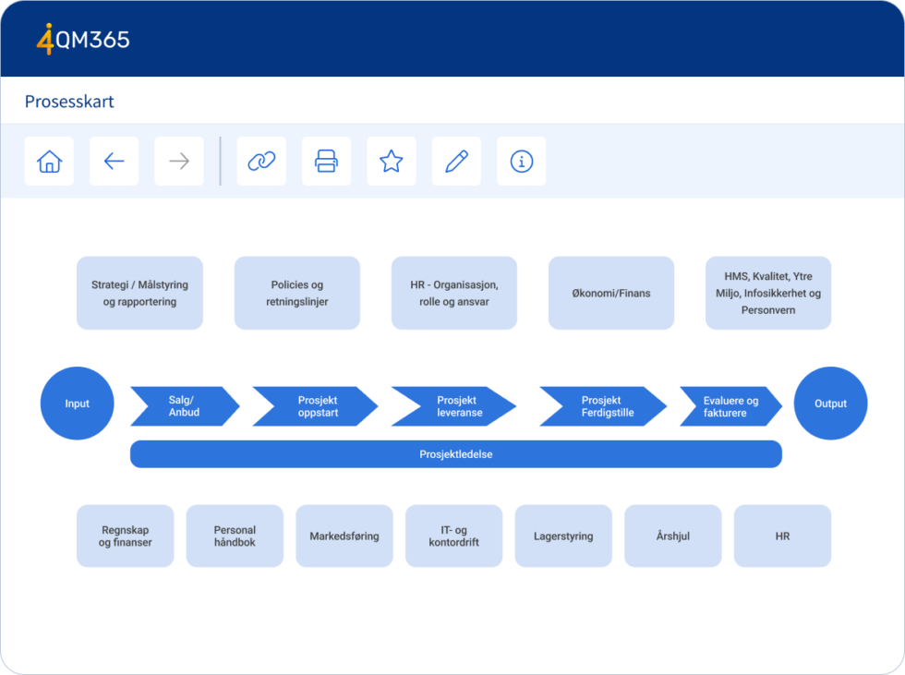Open IT- og kontordrift box
This screenshot has width=905, height=675.
pos(453,536)
